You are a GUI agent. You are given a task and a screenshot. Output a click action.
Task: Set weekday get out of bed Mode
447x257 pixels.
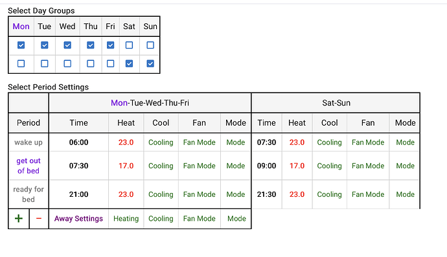(236, 166)
